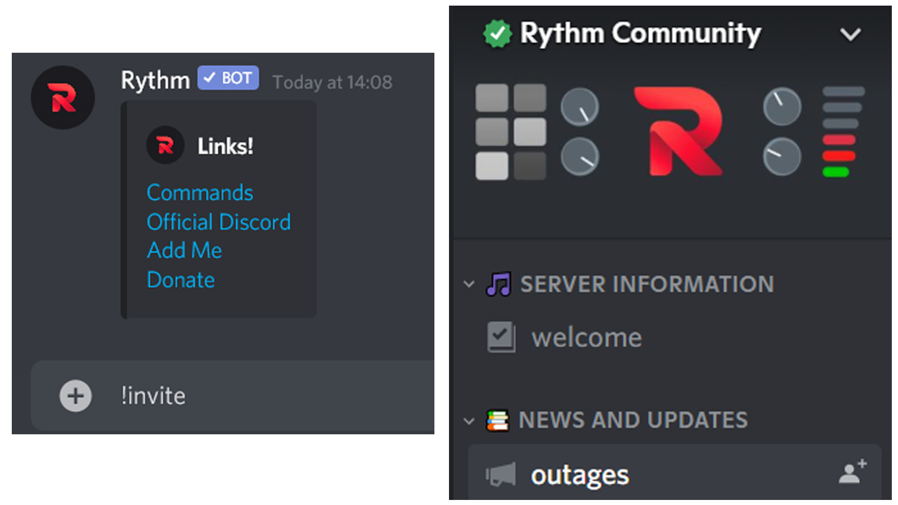Viewport: 898px width, 505px height.
Task: Click the Rythm Community server name
Action: tap(640, 33)
